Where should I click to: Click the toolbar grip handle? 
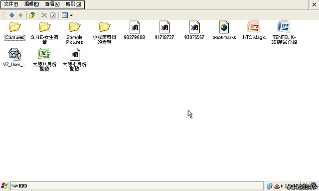click(3, 15)
